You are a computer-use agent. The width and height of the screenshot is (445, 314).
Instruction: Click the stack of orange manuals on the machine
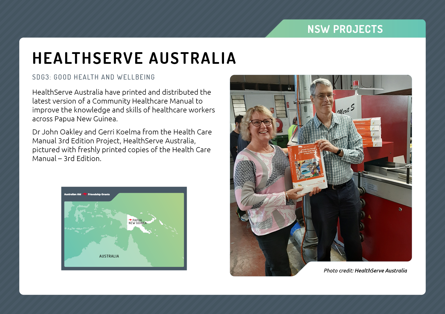367,132
